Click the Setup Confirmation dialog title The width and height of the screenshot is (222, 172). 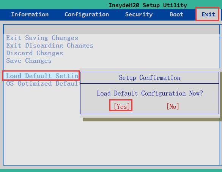click(x=150, y=78)
